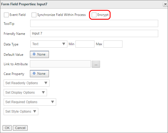
Task: Toggle Synchronize Field Within Process checkbox
Action: [34, 15]
